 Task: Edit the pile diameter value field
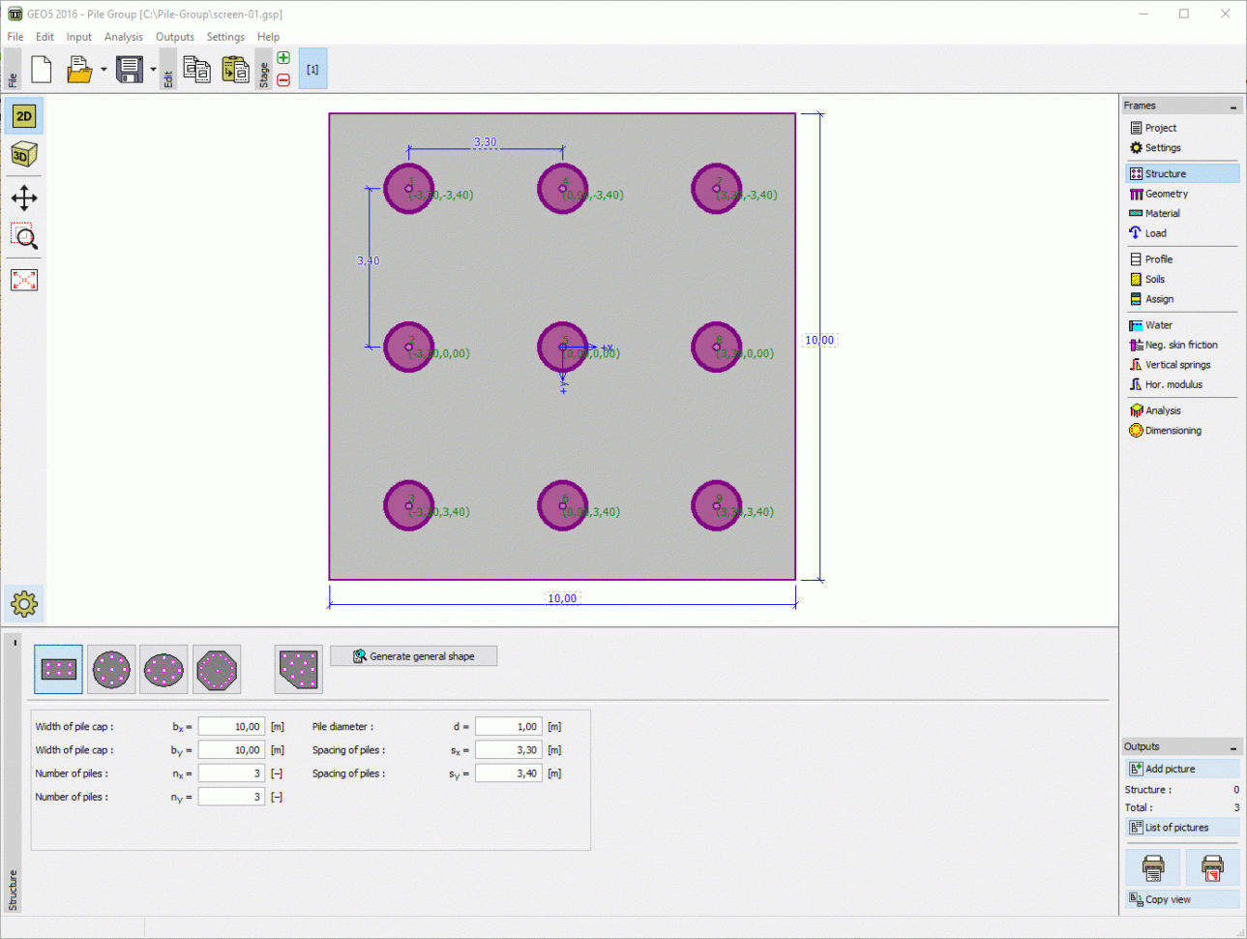pyautogui.click(x=508, y=726)
